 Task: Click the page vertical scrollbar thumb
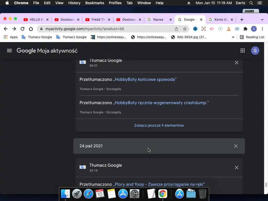tap(266, 185)
